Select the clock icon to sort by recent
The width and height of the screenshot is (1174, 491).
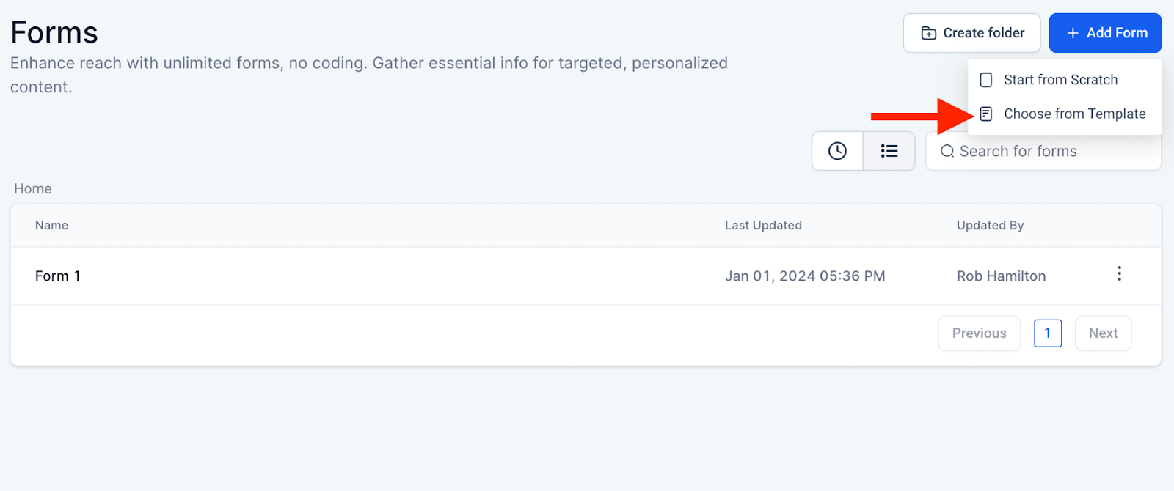[x=836, y=151]
